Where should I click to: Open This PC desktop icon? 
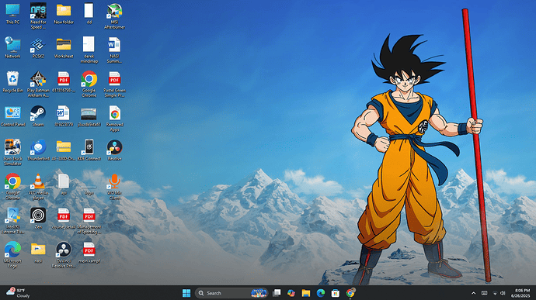point(12,14)
